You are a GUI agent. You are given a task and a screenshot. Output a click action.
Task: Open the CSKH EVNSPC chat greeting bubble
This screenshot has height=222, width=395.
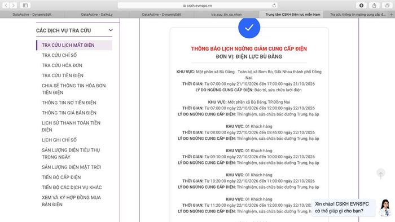(x=343, y=207)
